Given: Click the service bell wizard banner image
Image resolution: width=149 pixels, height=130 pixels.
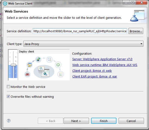Looking at the screenshot, I should pos(137,16).
